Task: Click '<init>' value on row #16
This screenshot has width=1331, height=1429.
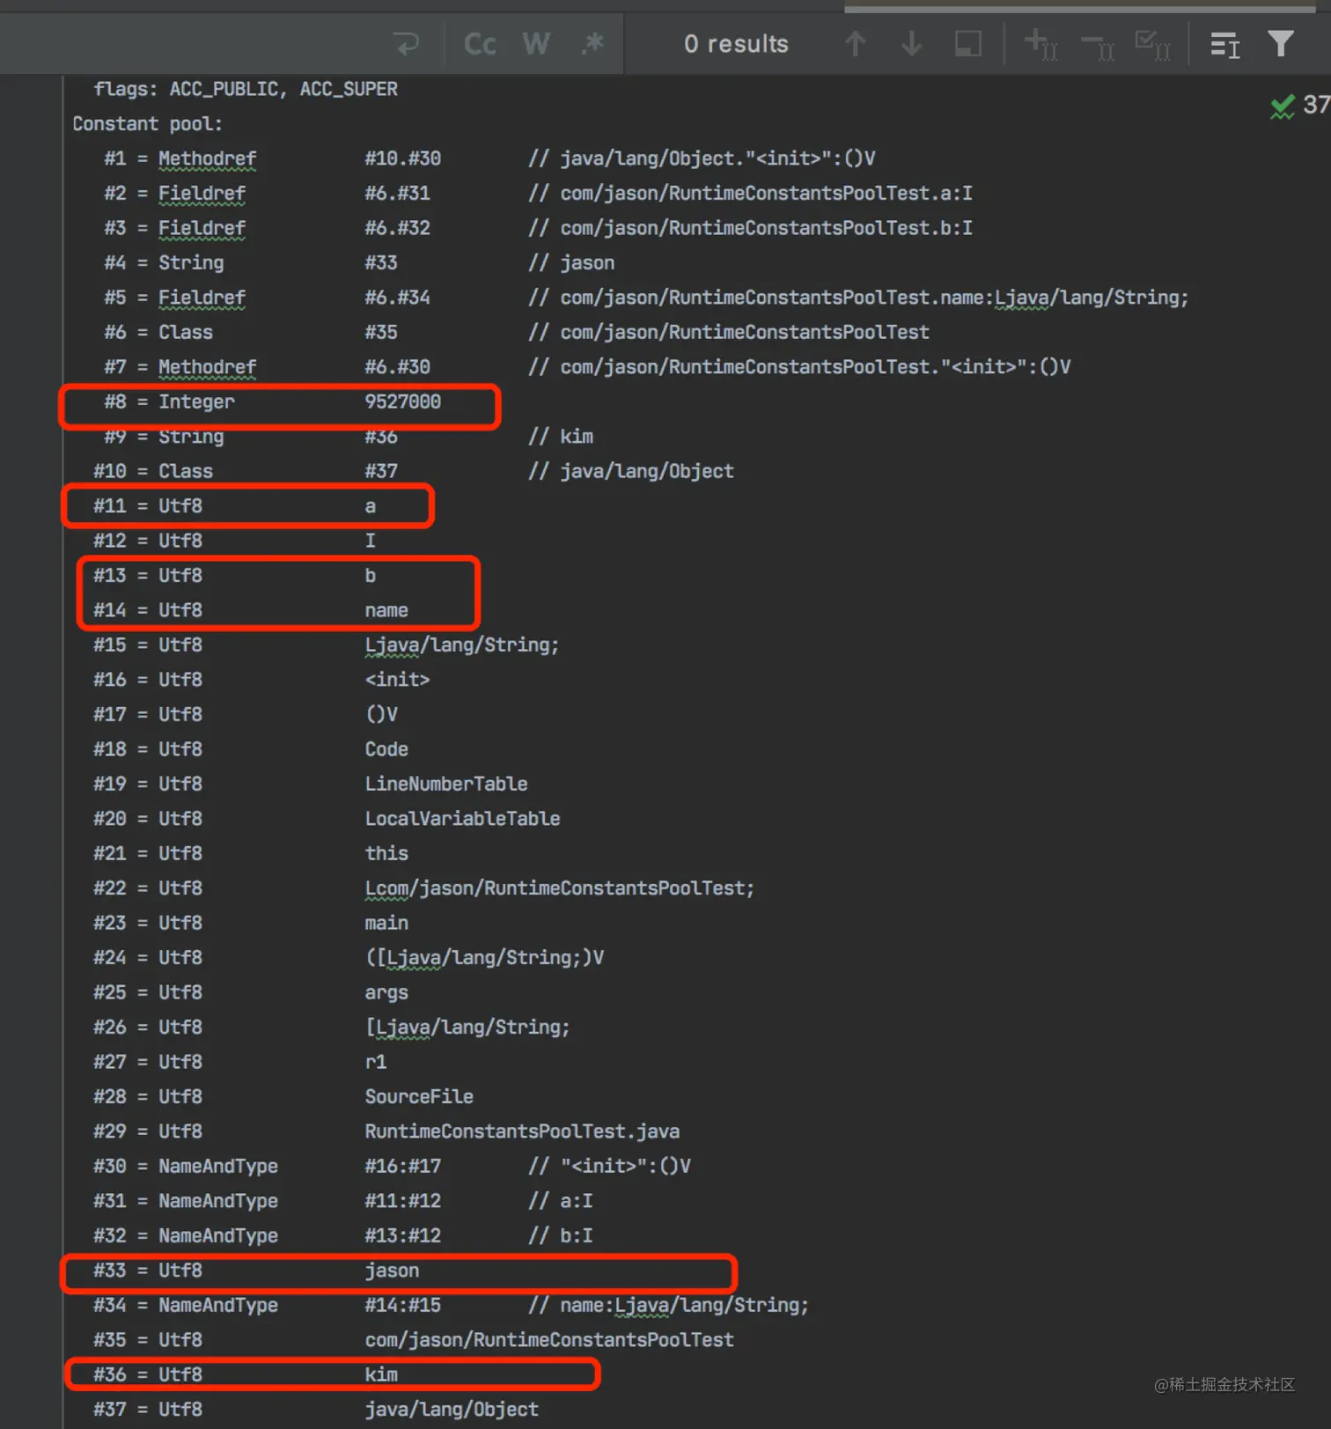Action: point(398,680)
